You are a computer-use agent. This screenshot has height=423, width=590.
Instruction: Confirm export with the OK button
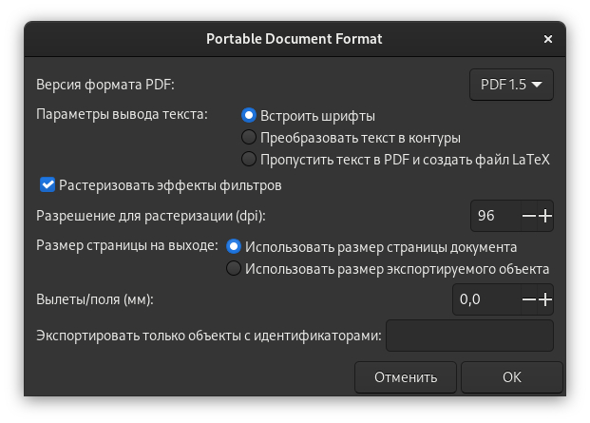click(512, 377)
